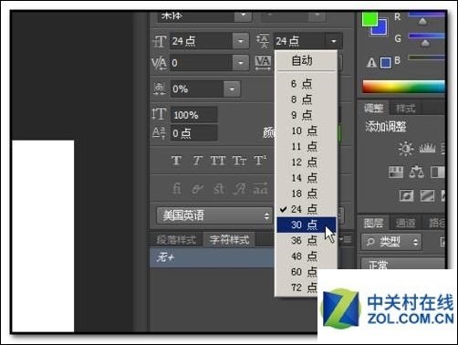Viewport: 458px width, 345px height.
Task: Toggle Faux Italic text style
Action: click(197, 161)
